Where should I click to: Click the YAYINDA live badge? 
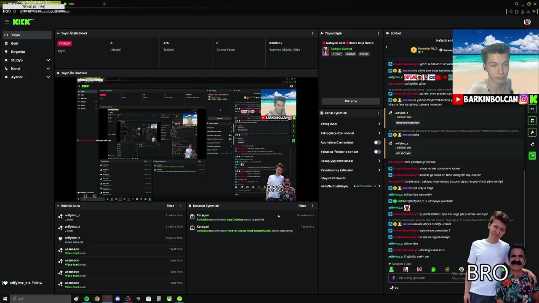tap(64, 43)
